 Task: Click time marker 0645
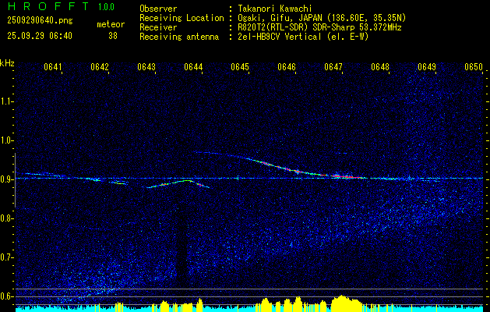coord(240,67)
